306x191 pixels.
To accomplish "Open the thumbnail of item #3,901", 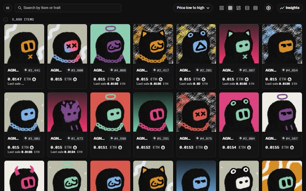I will pos(24,112).
